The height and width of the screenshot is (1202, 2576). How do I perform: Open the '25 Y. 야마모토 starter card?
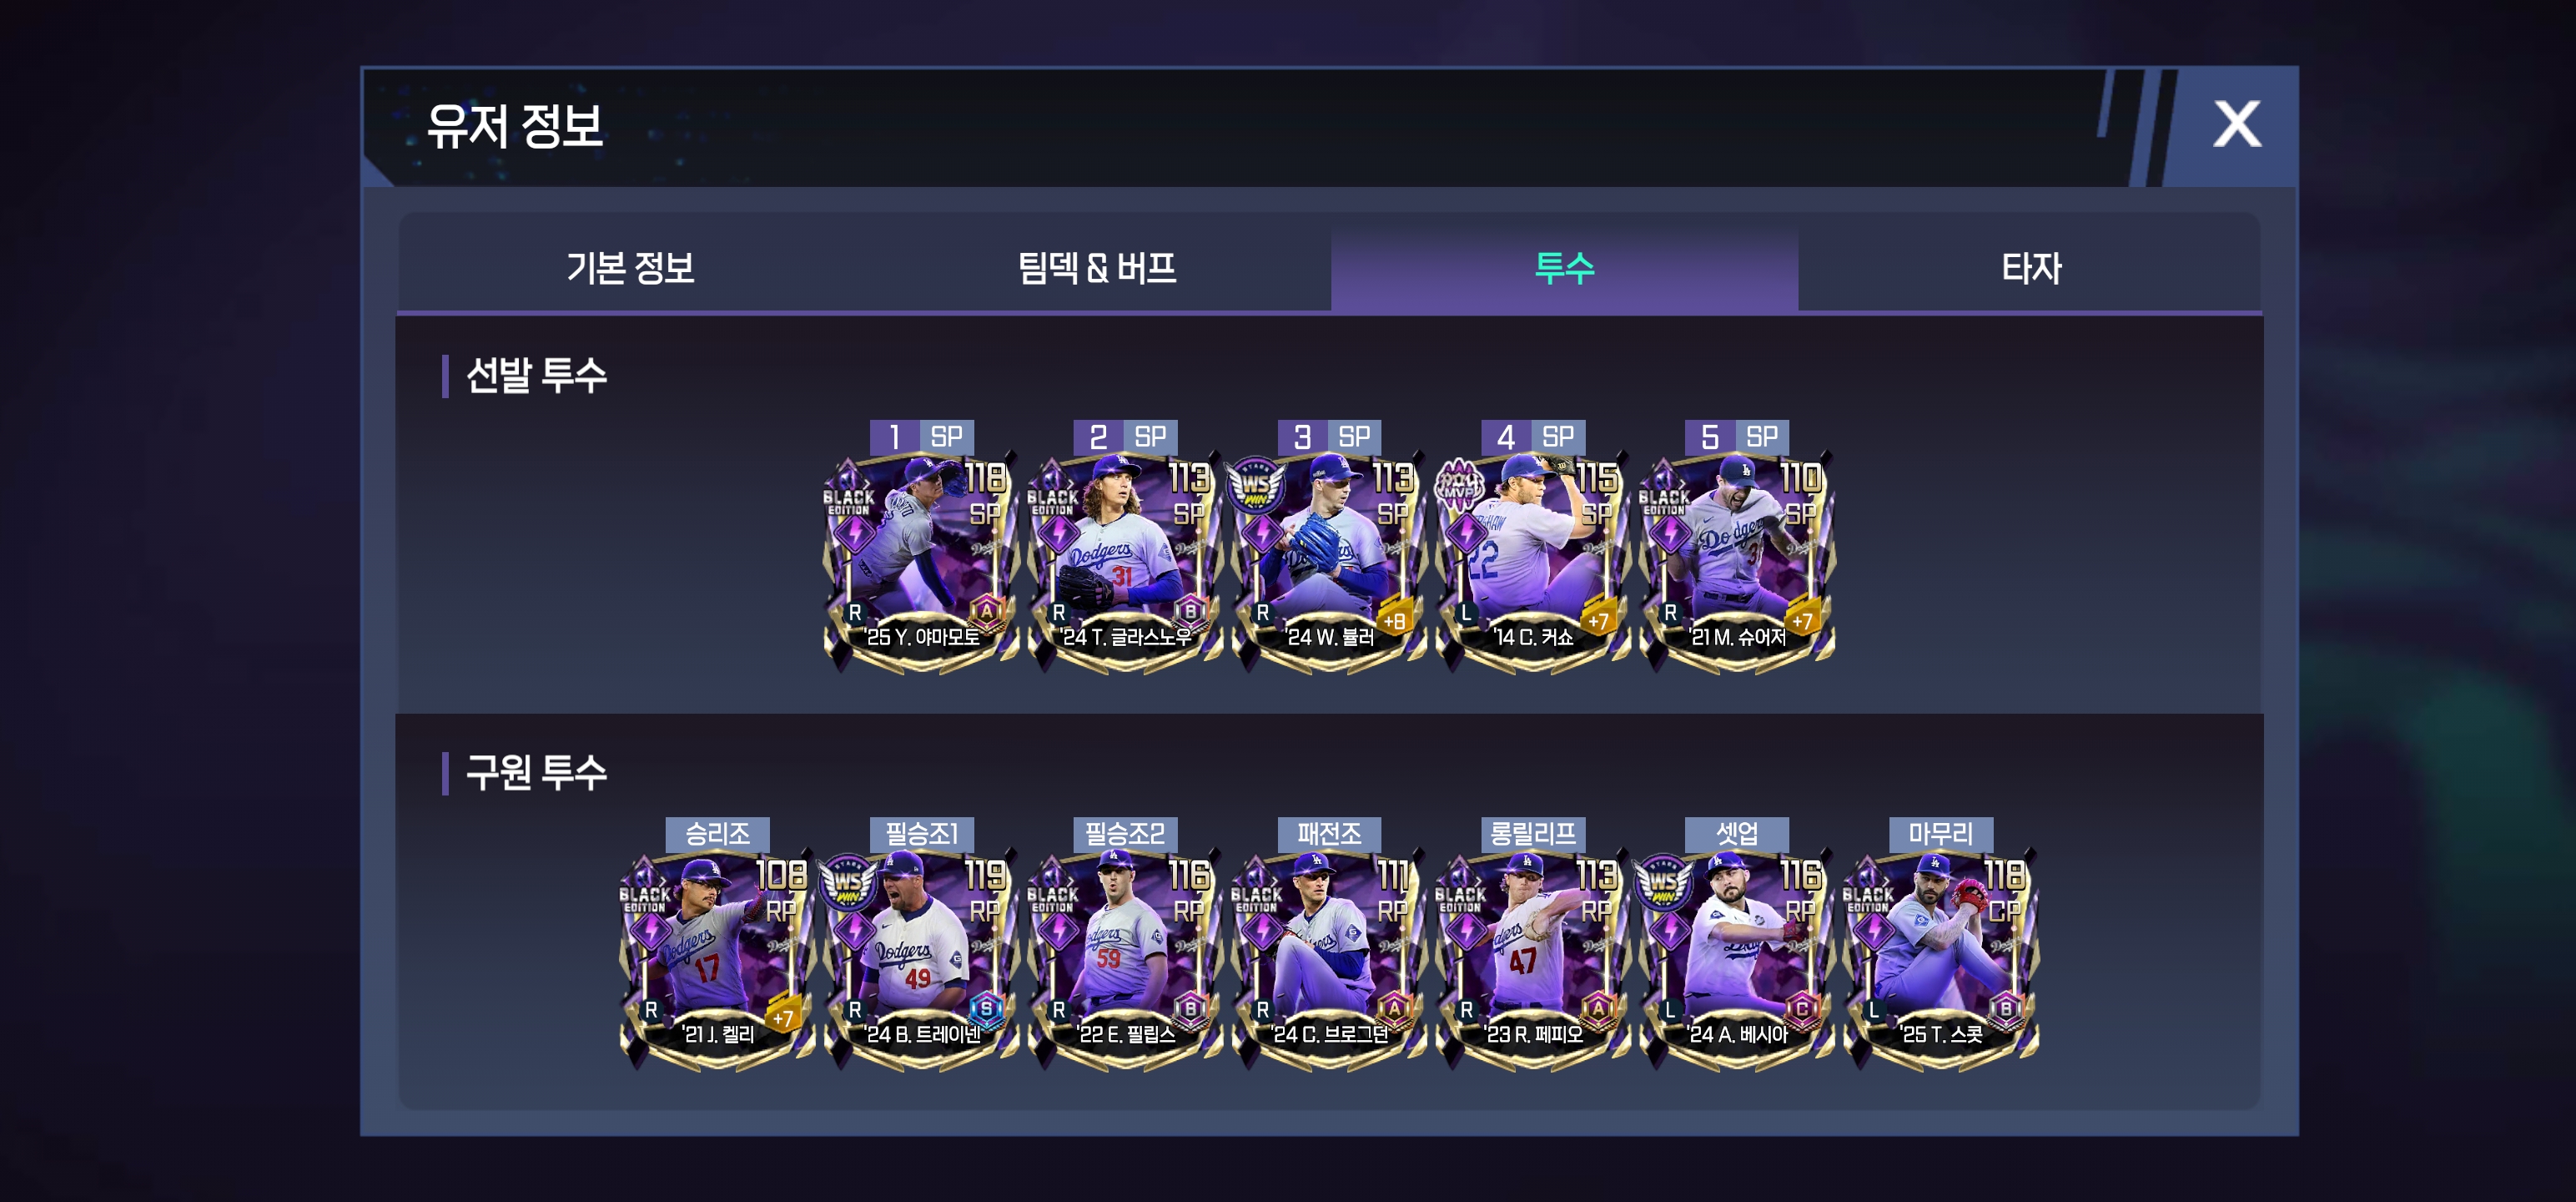[921, 562]
